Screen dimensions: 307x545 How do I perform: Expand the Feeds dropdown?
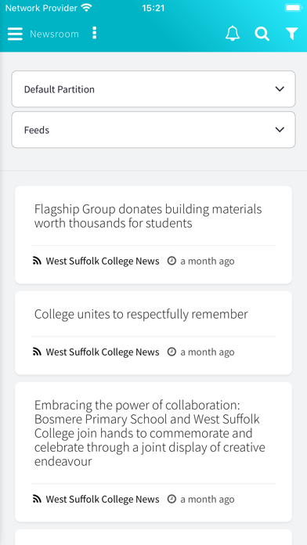click(153, 130)
